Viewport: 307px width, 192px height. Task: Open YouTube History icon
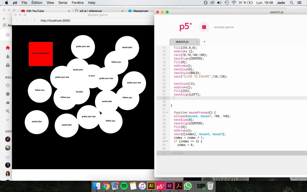click(8, 85)
